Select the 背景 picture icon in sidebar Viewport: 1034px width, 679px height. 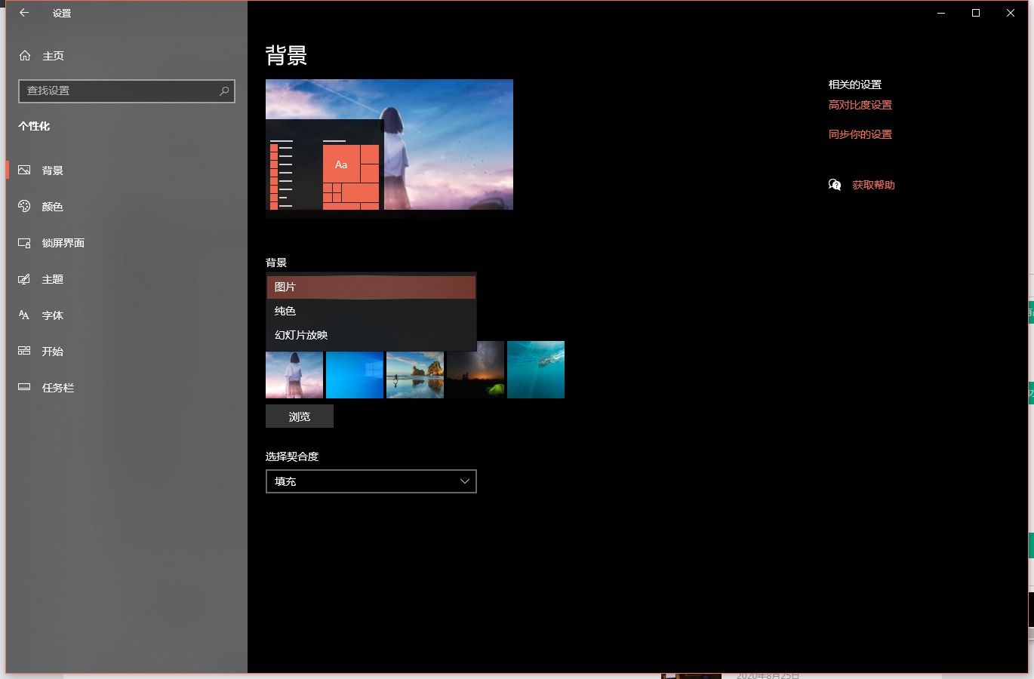tap(24, 171)
